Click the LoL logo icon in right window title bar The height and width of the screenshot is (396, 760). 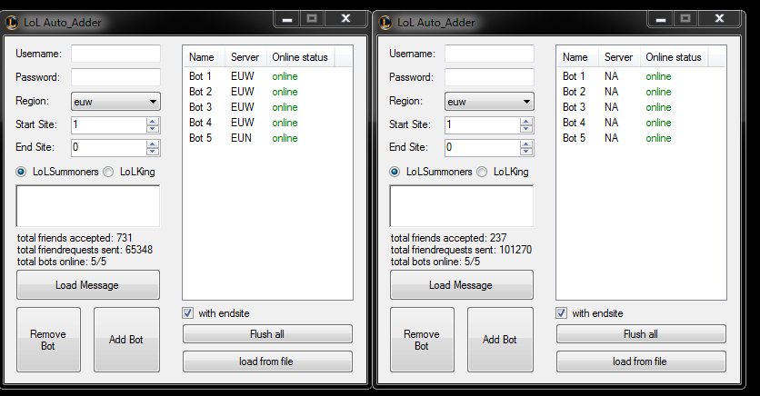coord(385,23)
